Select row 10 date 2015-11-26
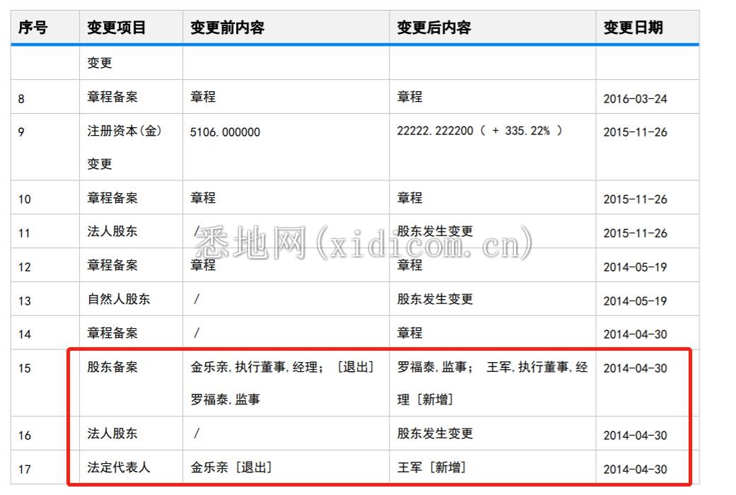 635,199
